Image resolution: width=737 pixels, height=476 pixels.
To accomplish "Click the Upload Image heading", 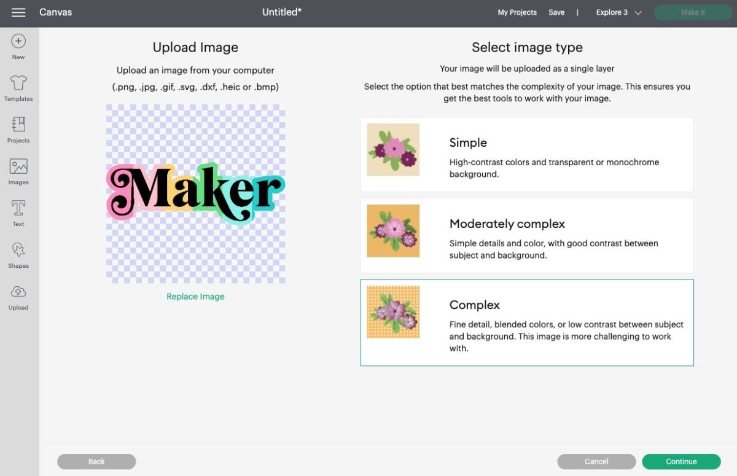I will tap(195, 47).
